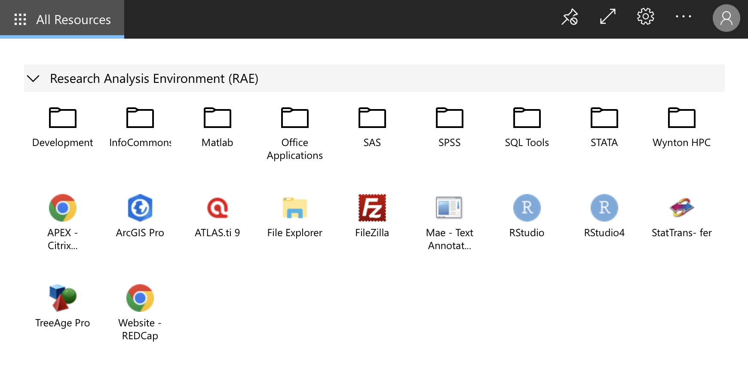
Task: Launch ArcGIS Pro
Action: pos(140,216)
